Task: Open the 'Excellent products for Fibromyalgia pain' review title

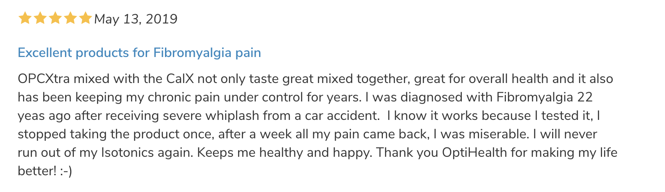Action: pyautogui.click(x=139, y=53)
